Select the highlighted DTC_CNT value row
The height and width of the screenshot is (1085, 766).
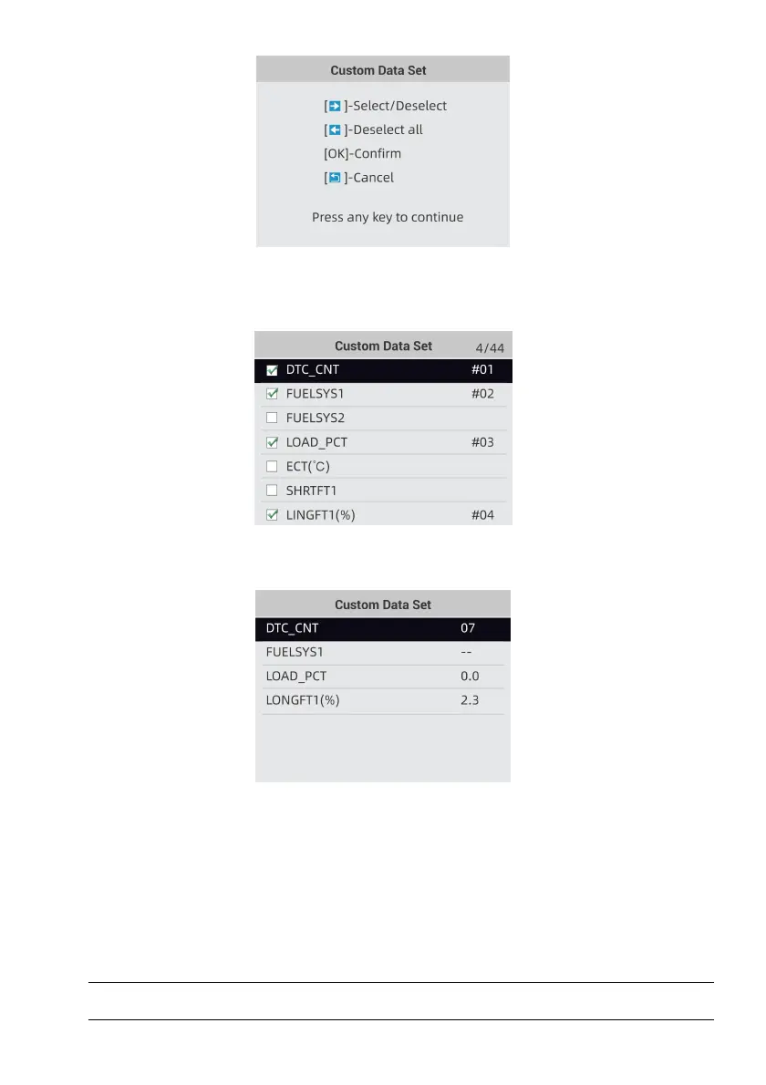click(x=382, y=629)
